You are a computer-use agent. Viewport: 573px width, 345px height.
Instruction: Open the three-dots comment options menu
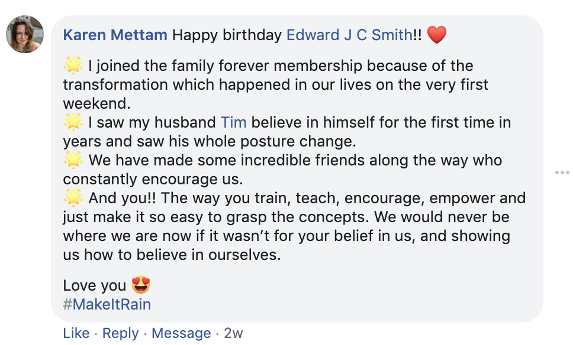coord(562,172)
